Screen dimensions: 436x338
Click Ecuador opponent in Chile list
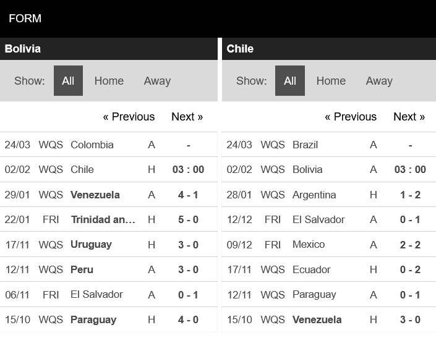(311, 269)
